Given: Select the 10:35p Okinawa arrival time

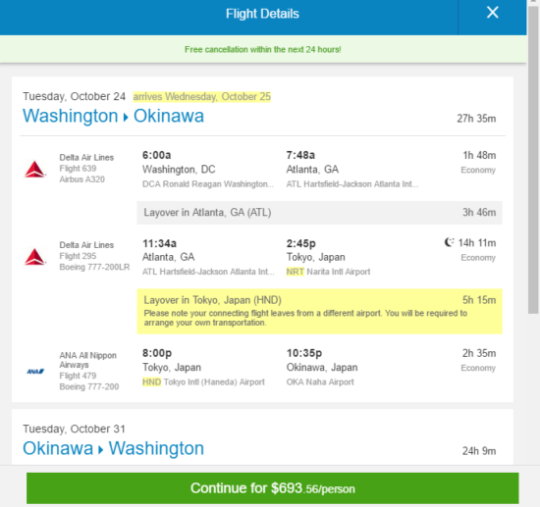Looking at the screenshot, I should pyautogui.click(x=304, y=353).
